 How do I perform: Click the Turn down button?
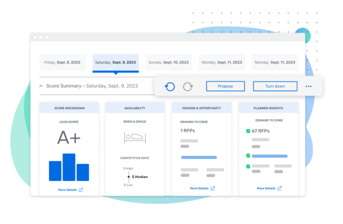point(275,86)
